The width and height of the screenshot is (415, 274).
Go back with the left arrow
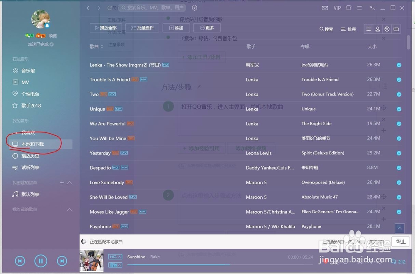pyautogui.click(x=88, y=8)
